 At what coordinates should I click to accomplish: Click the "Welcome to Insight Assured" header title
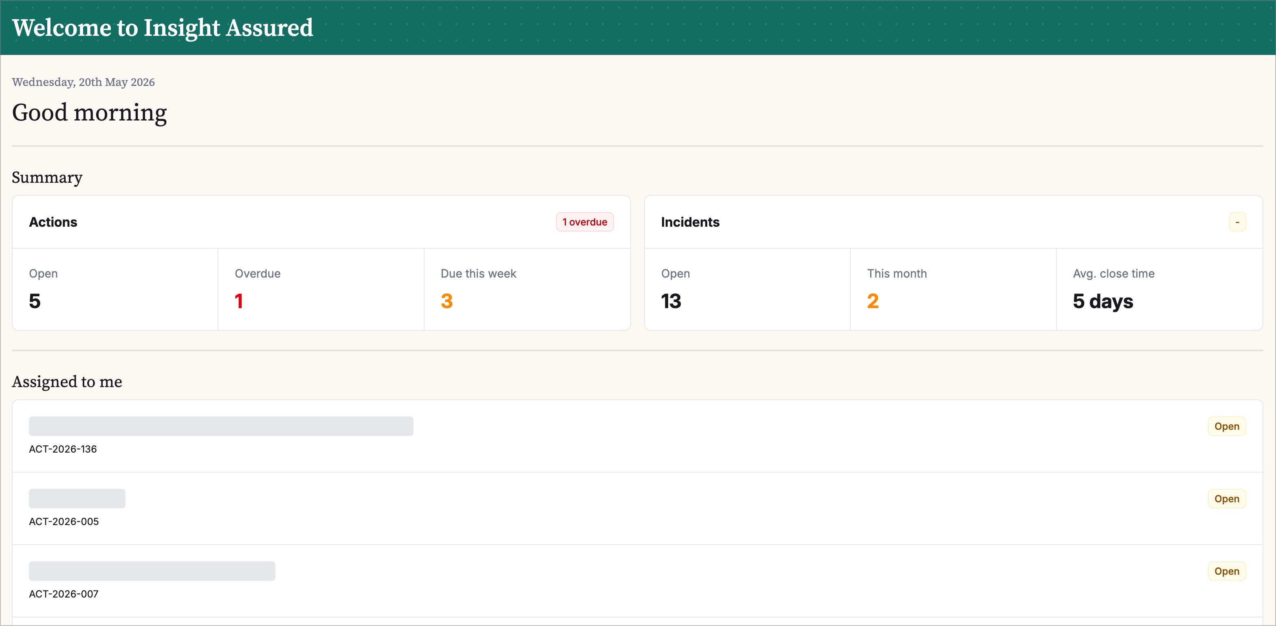coord(163,28)
